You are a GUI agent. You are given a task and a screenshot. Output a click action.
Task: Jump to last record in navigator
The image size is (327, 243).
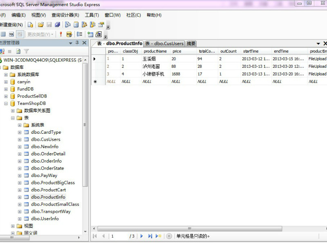click(x=150, y=236)
